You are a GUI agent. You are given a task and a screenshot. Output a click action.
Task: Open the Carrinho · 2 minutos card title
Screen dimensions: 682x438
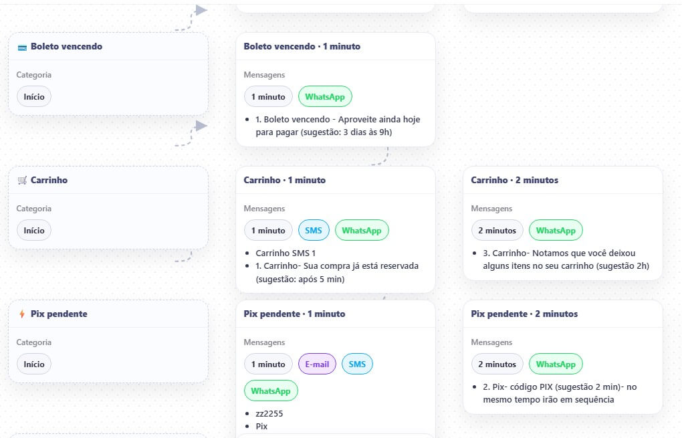pos(514,181)
